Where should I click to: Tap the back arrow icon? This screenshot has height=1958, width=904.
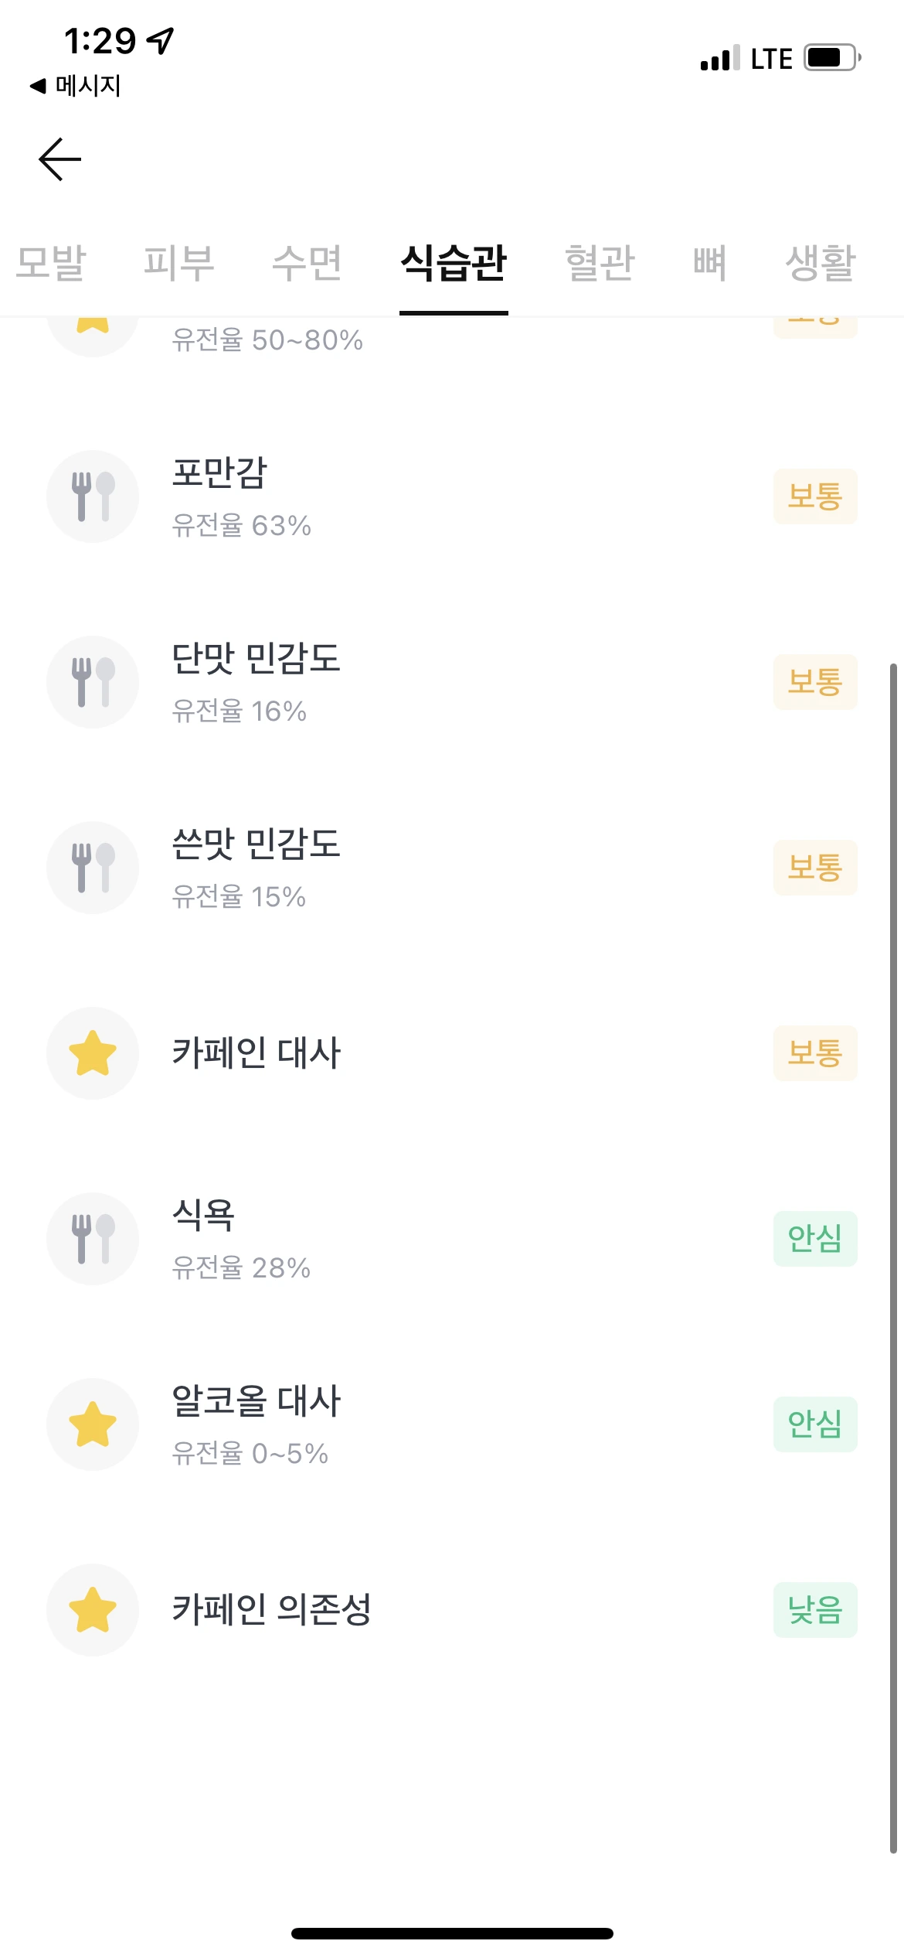60,159
